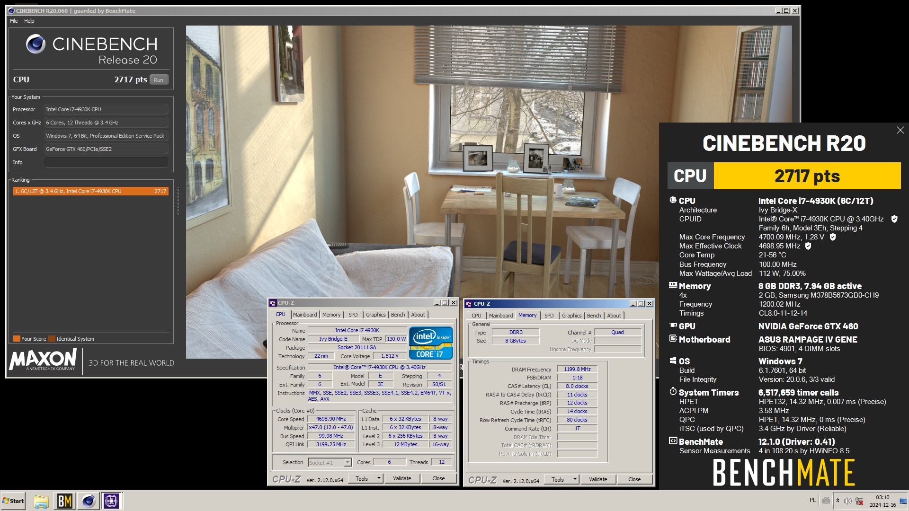Open Windows Explorer from the taskbar

[41, 501]
